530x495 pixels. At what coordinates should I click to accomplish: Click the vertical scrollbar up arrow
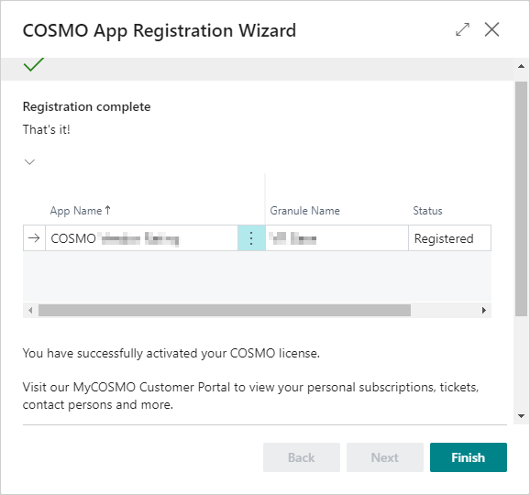(521, 66)
